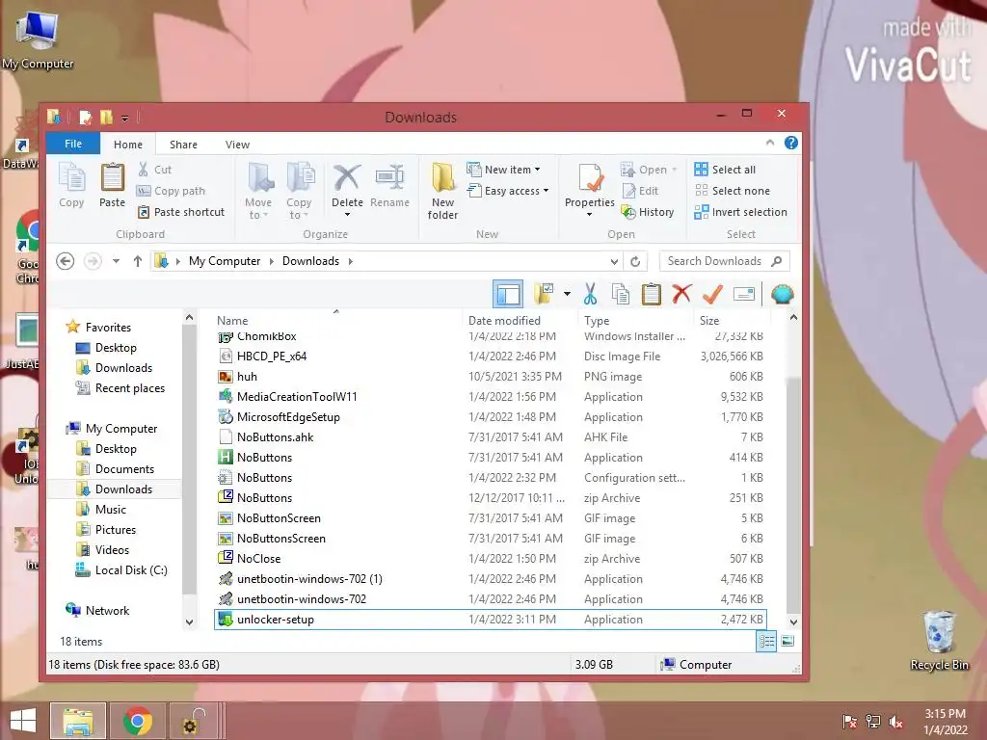Click Select none in ribbon
Viewport: 987px width, 740px height.
coord(733,191)
